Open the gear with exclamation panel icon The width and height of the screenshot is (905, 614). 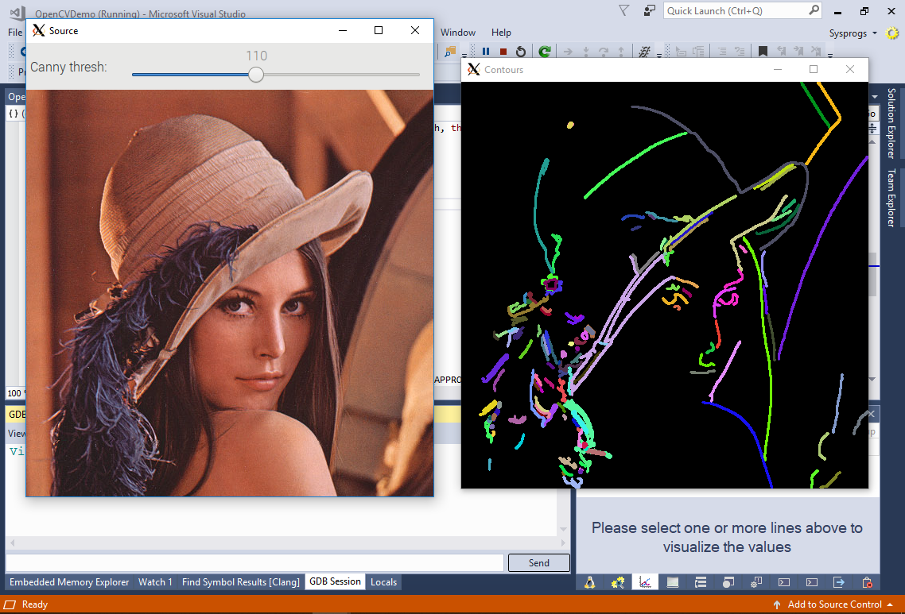(x=755, y=582)
